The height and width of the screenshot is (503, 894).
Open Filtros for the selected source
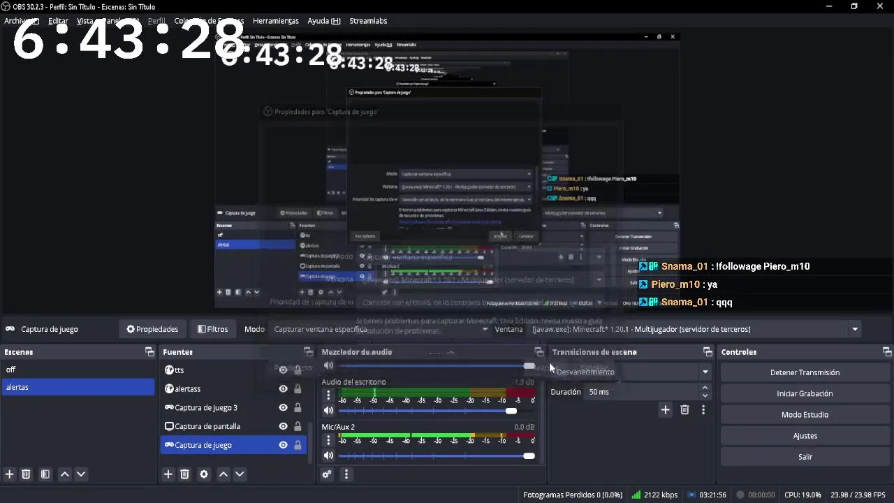click(x=213, y=329)
